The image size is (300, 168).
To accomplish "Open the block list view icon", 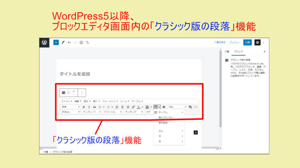I will tap(87, 43).
